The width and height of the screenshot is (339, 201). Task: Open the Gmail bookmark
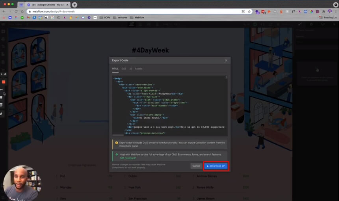pos(28,18)
